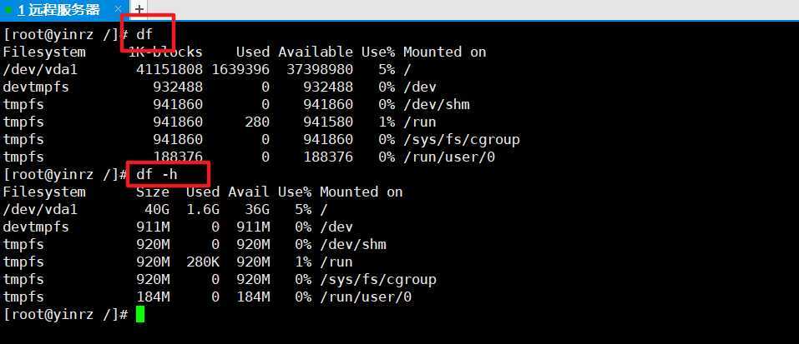Click the Available column header
Screen dimensions: 799x344
pos(316,52)
